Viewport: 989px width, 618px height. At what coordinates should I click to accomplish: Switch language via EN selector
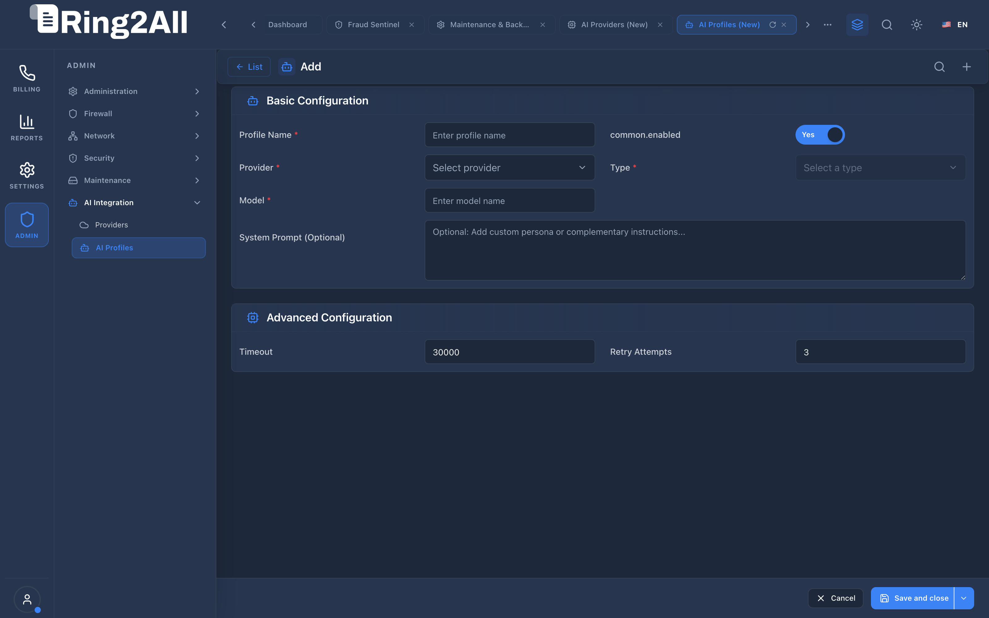(x=954, y=24)
